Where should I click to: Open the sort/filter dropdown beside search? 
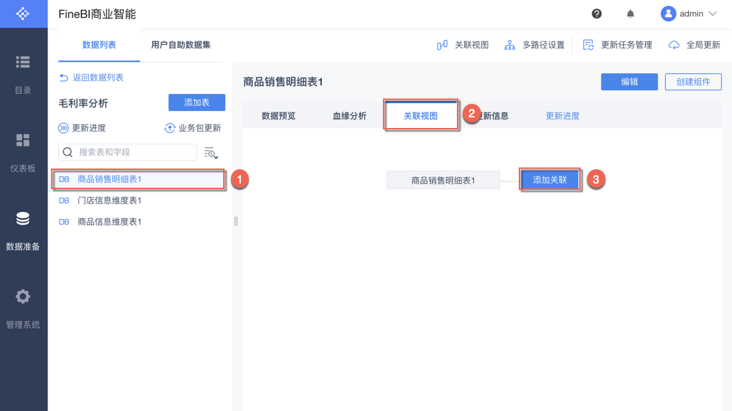tap(210, 152)
